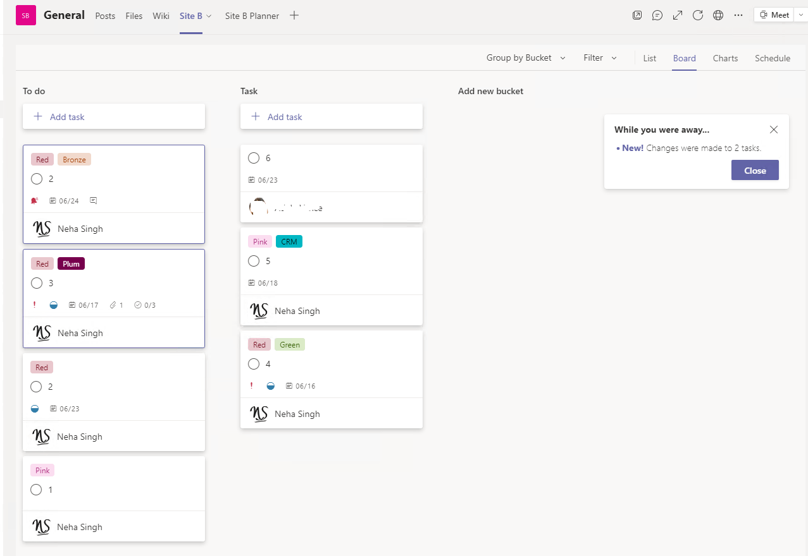Switch to Charts view

click(x=725, y=58)
